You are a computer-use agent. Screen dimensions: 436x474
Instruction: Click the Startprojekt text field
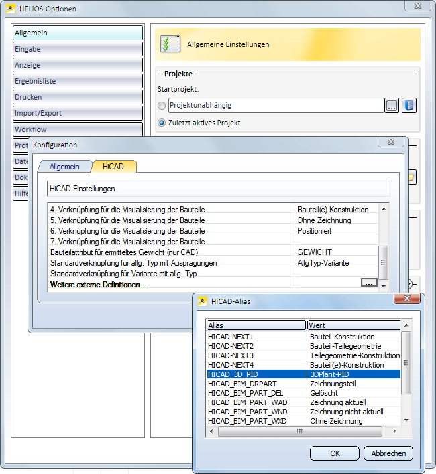pyautogui.click(x=275, y=106)
